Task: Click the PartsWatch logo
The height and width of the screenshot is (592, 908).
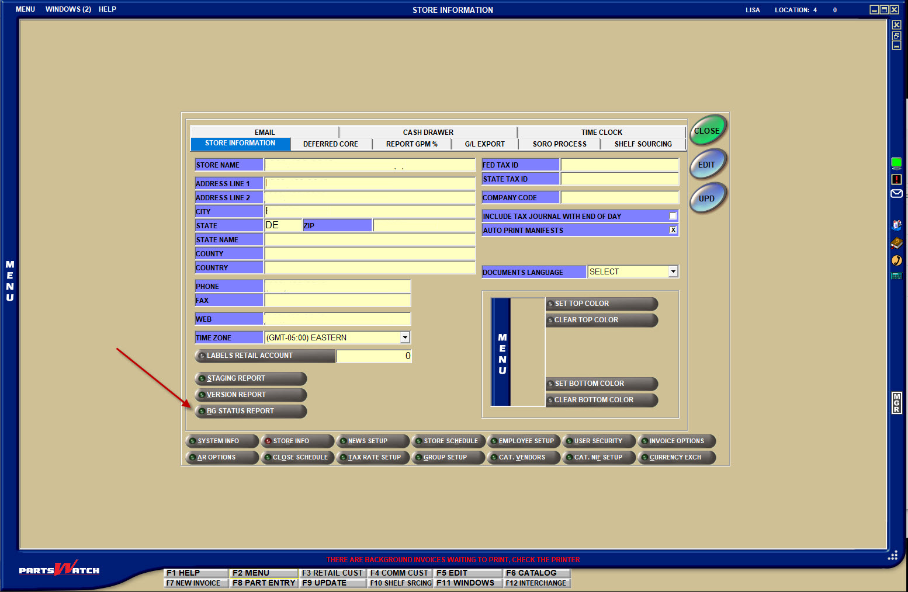Action: tap(59, 569)
